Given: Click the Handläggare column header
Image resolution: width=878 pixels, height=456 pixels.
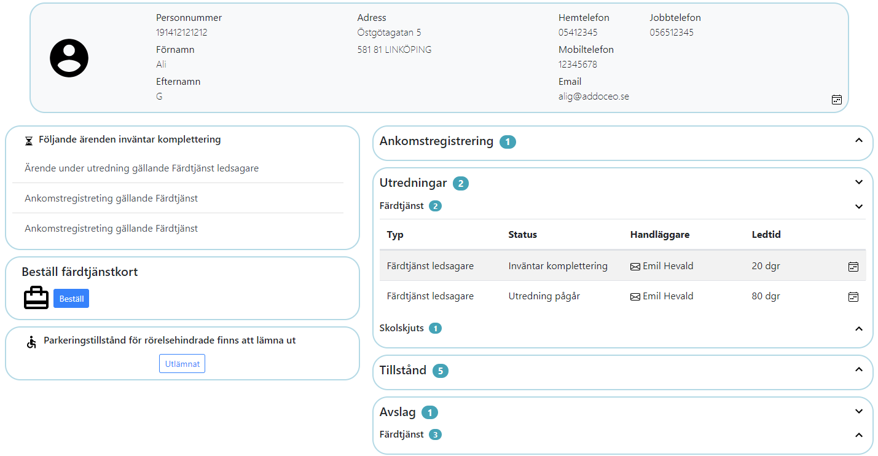Looking at the screenshot, I should pyautogui.click(x=660, y=235).
